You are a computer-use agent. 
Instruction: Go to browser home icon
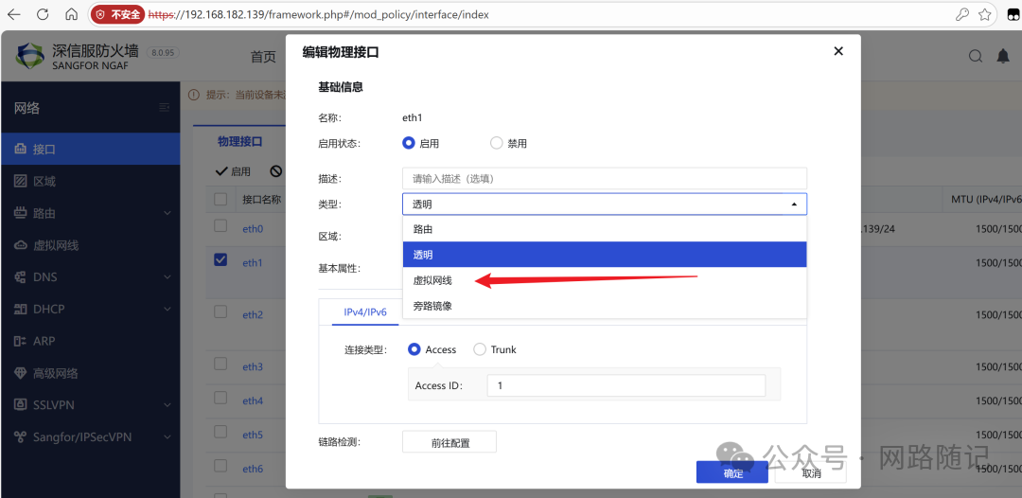[72, 14]
